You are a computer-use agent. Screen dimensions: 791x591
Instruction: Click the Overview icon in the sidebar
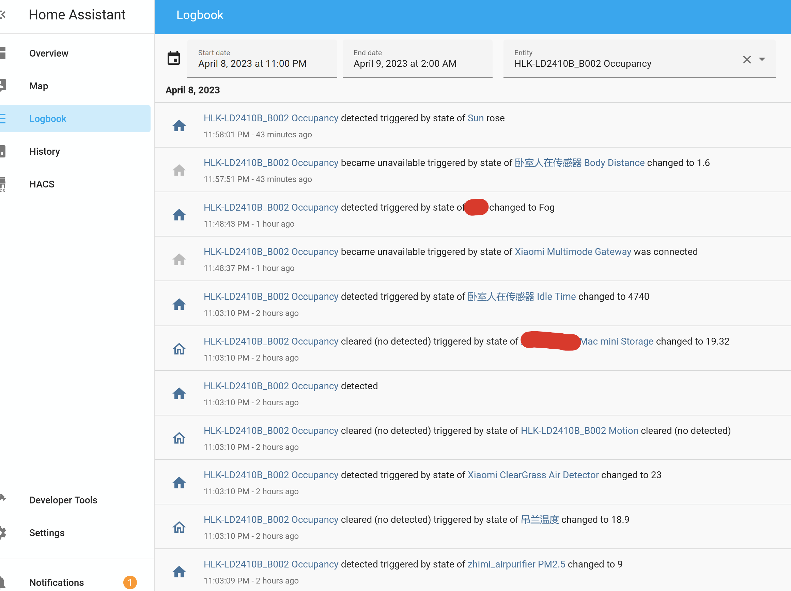coord(3,53)
